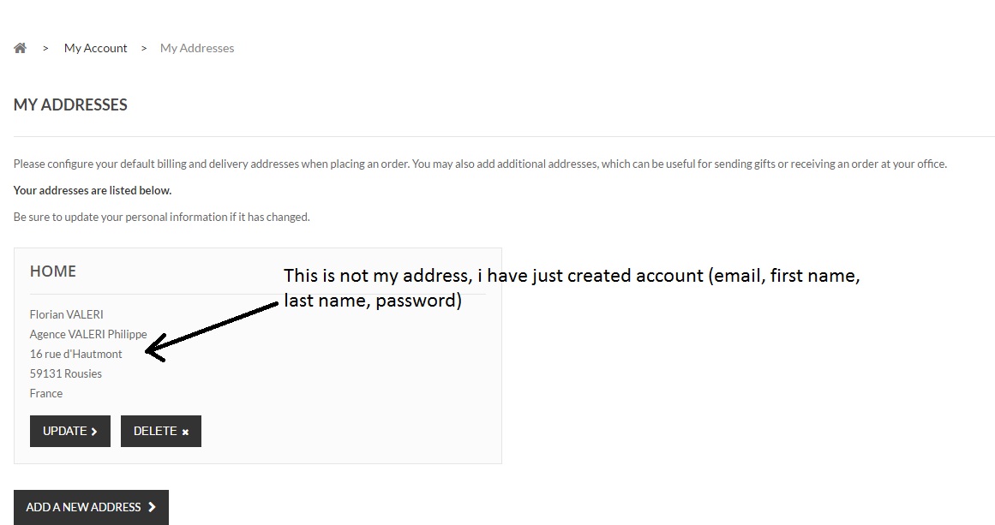Click the x icon on DELETE
This screenshot has width=995, height=525.
[x=185, y=433]
